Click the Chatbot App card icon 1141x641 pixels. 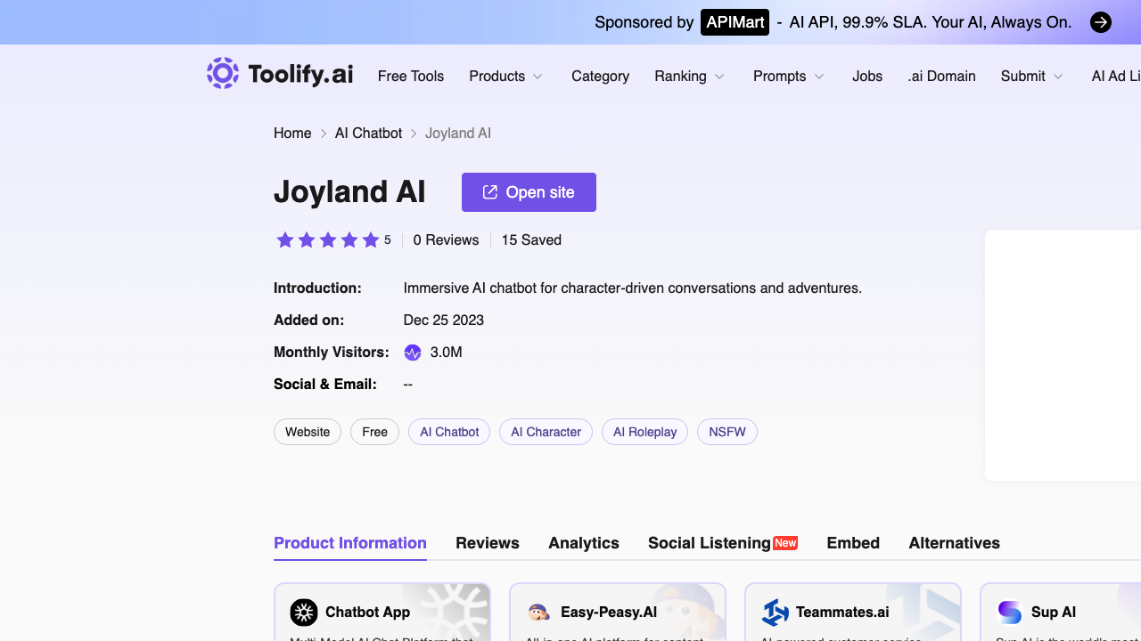304,613
